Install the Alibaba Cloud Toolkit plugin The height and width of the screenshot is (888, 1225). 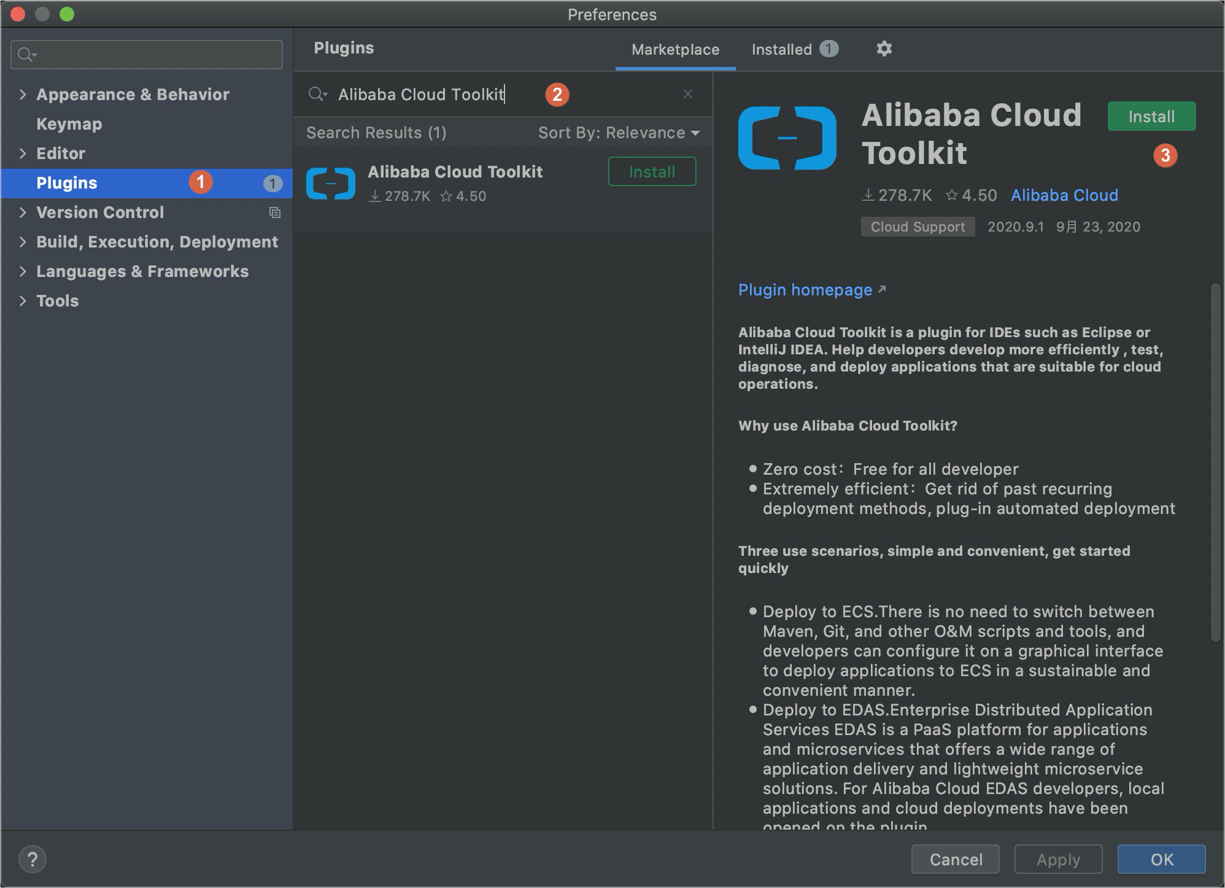click(1151, 115)
